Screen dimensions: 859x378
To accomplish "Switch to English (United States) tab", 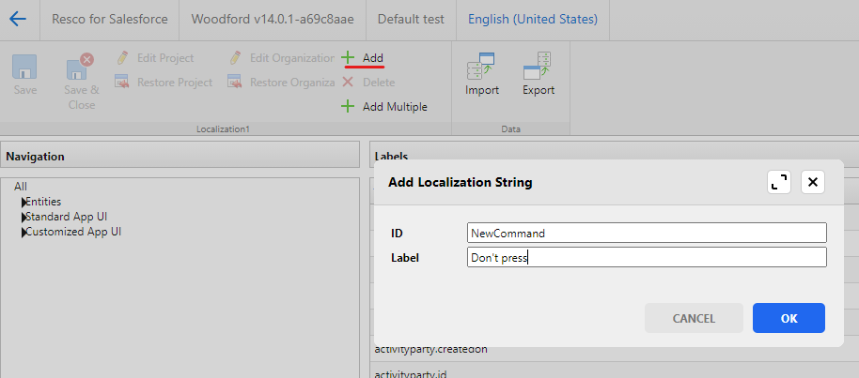I will [x=533, y=19].
